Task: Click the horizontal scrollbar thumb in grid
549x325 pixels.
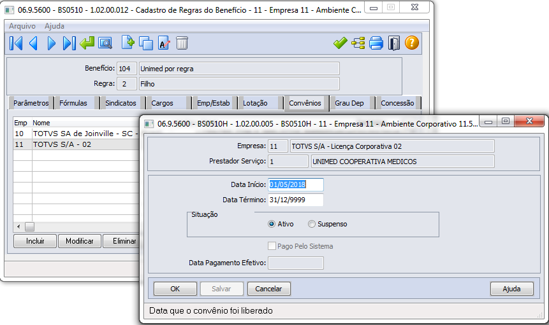Action: pos(29,227)
